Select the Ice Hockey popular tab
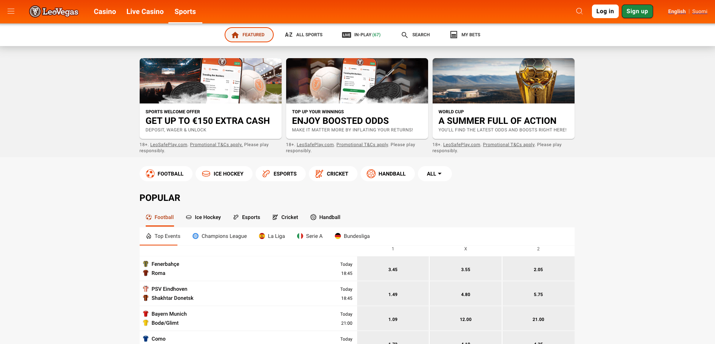 pos(203,217)
